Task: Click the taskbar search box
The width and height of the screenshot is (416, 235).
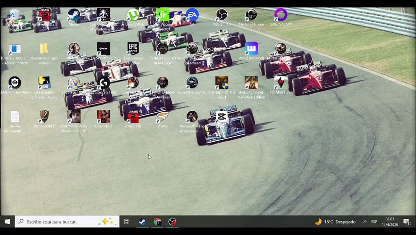Action: tap(67, 222)
